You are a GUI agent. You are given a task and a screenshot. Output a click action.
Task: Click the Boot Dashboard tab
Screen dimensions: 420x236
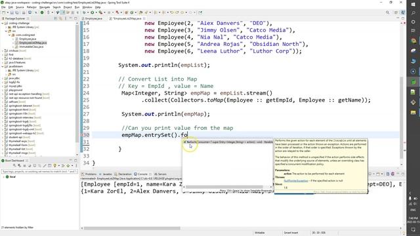tap(14, 161)
